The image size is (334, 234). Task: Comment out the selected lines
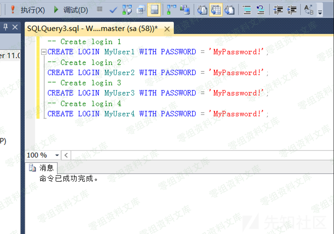(247, 10)
